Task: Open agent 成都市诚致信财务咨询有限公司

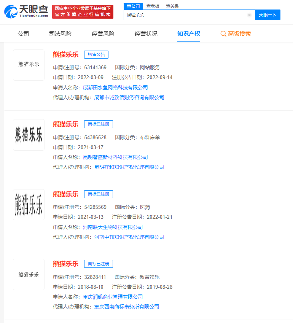Action: (x=129, y=97)
